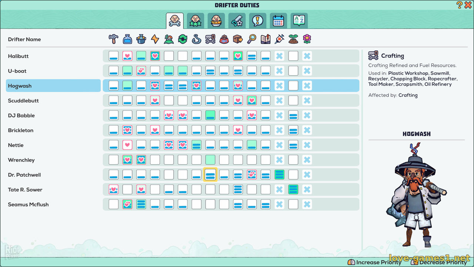
Task: Click the saw and wrench crafting icon
Action: tap(210, 39)
